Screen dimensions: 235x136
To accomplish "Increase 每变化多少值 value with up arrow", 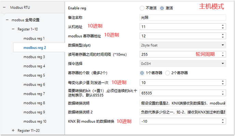I will point(223,81).
